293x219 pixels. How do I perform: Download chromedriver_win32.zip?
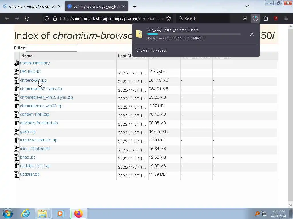coord(41,106)
